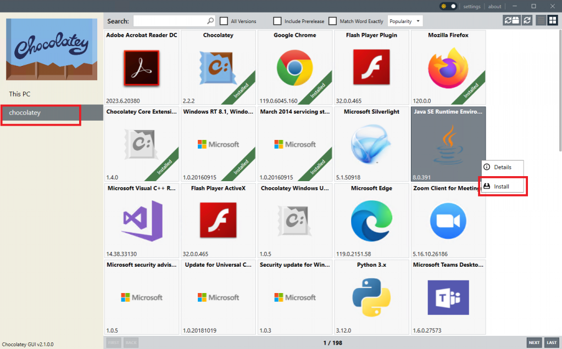Viewport: 562px width, 349px height.
Task: Tick the Match Word Exactly checkbox
Action: click(x=332, y=21)
